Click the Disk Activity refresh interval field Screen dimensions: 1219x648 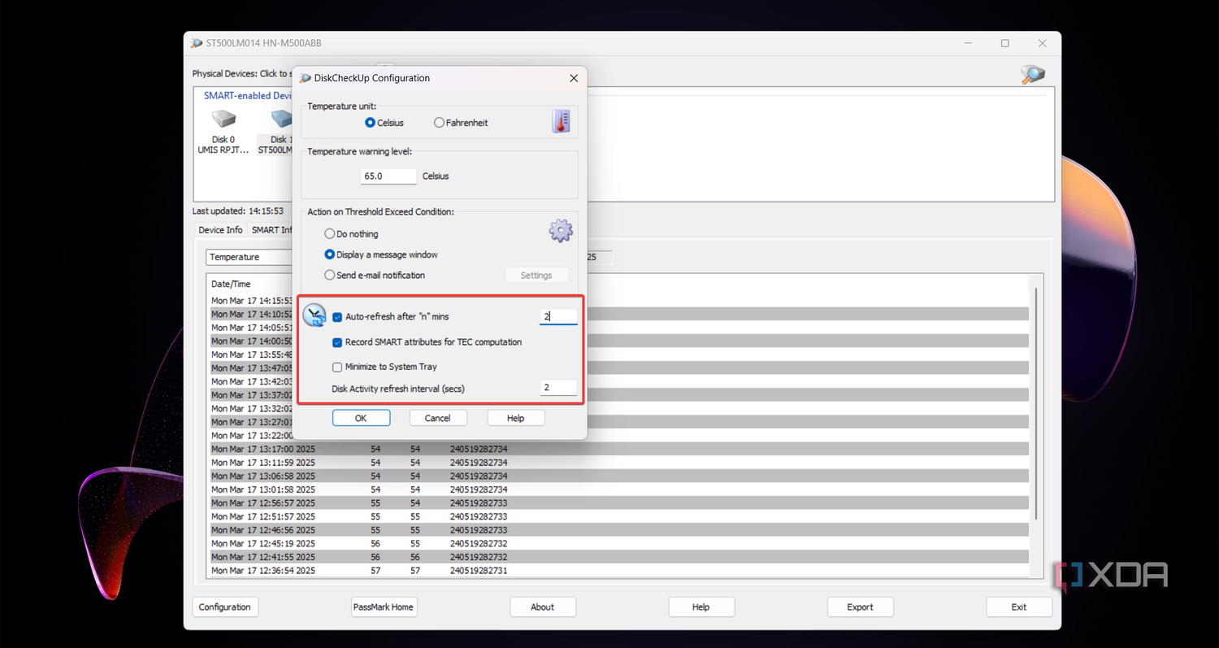pos(558,388)
